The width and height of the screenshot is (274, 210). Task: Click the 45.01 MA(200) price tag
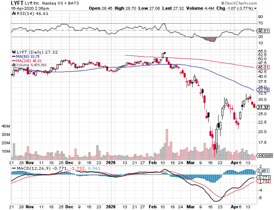tap(263, 67)
